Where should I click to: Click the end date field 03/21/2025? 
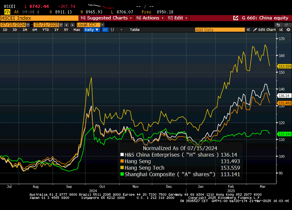coord(46,25)
